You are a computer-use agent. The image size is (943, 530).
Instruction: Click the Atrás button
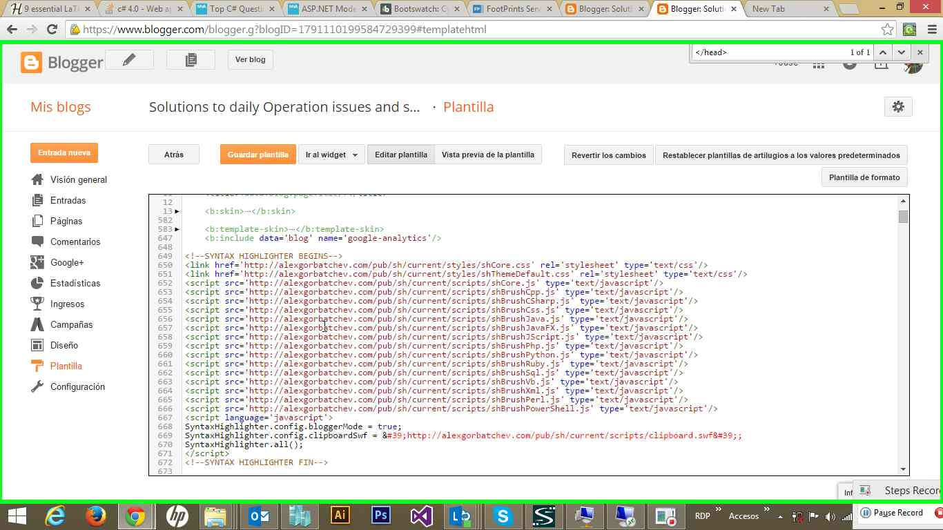[174, 155]
